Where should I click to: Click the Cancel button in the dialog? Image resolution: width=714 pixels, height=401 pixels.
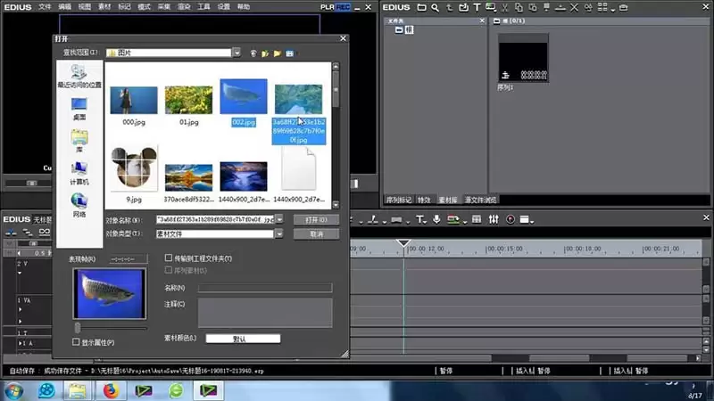(x=316, y=234)
